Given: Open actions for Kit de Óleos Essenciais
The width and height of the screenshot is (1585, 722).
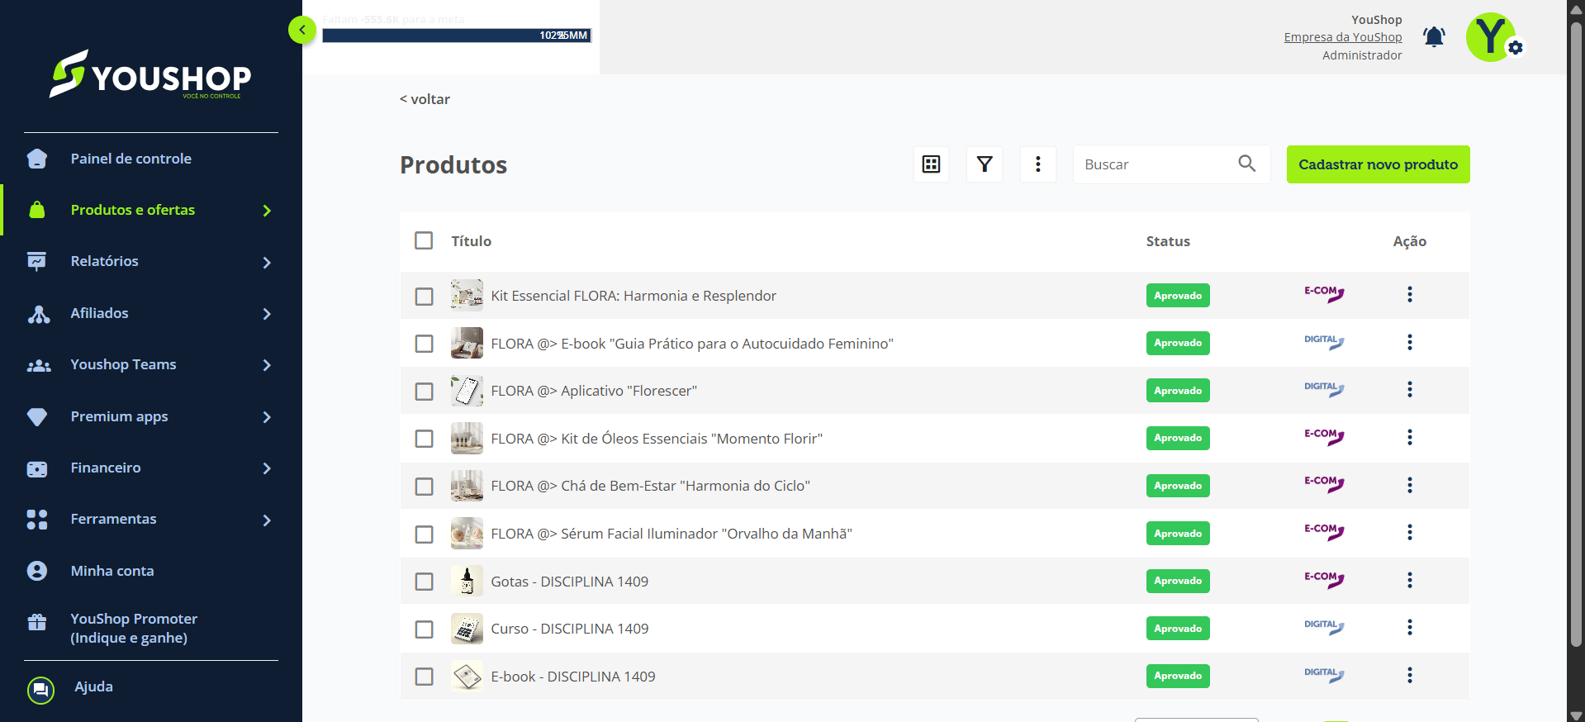Looking at the screenshot, I should coord(1410,437).
